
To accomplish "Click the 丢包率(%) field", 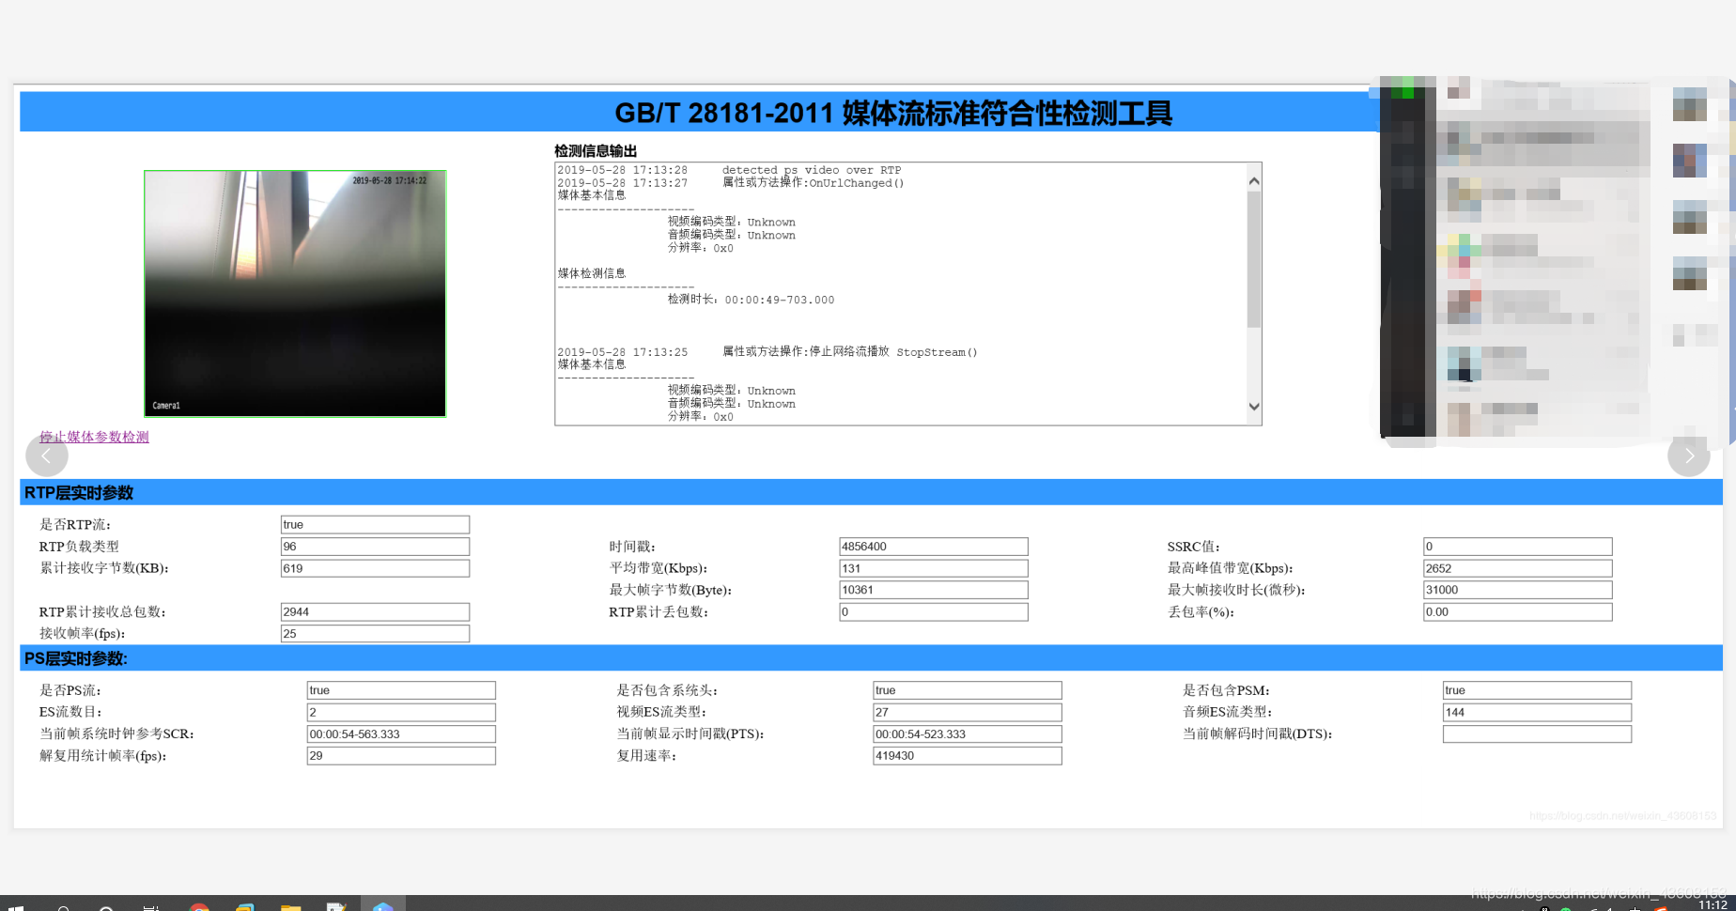I will tap(1518, 611).
